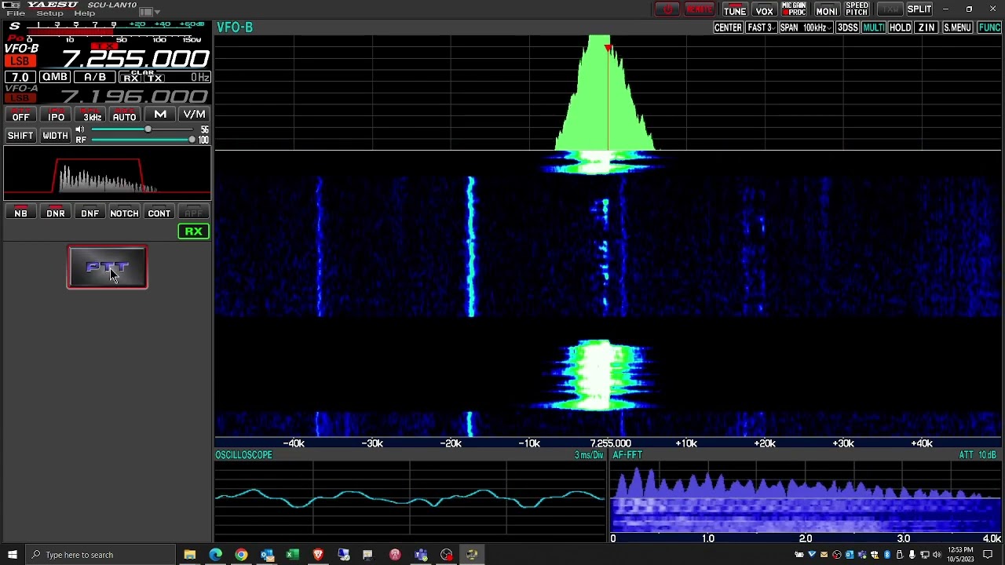Click the VFO-A LSB mode indicator
Screen dimensions: 1005x565
[x=19, y=98]
